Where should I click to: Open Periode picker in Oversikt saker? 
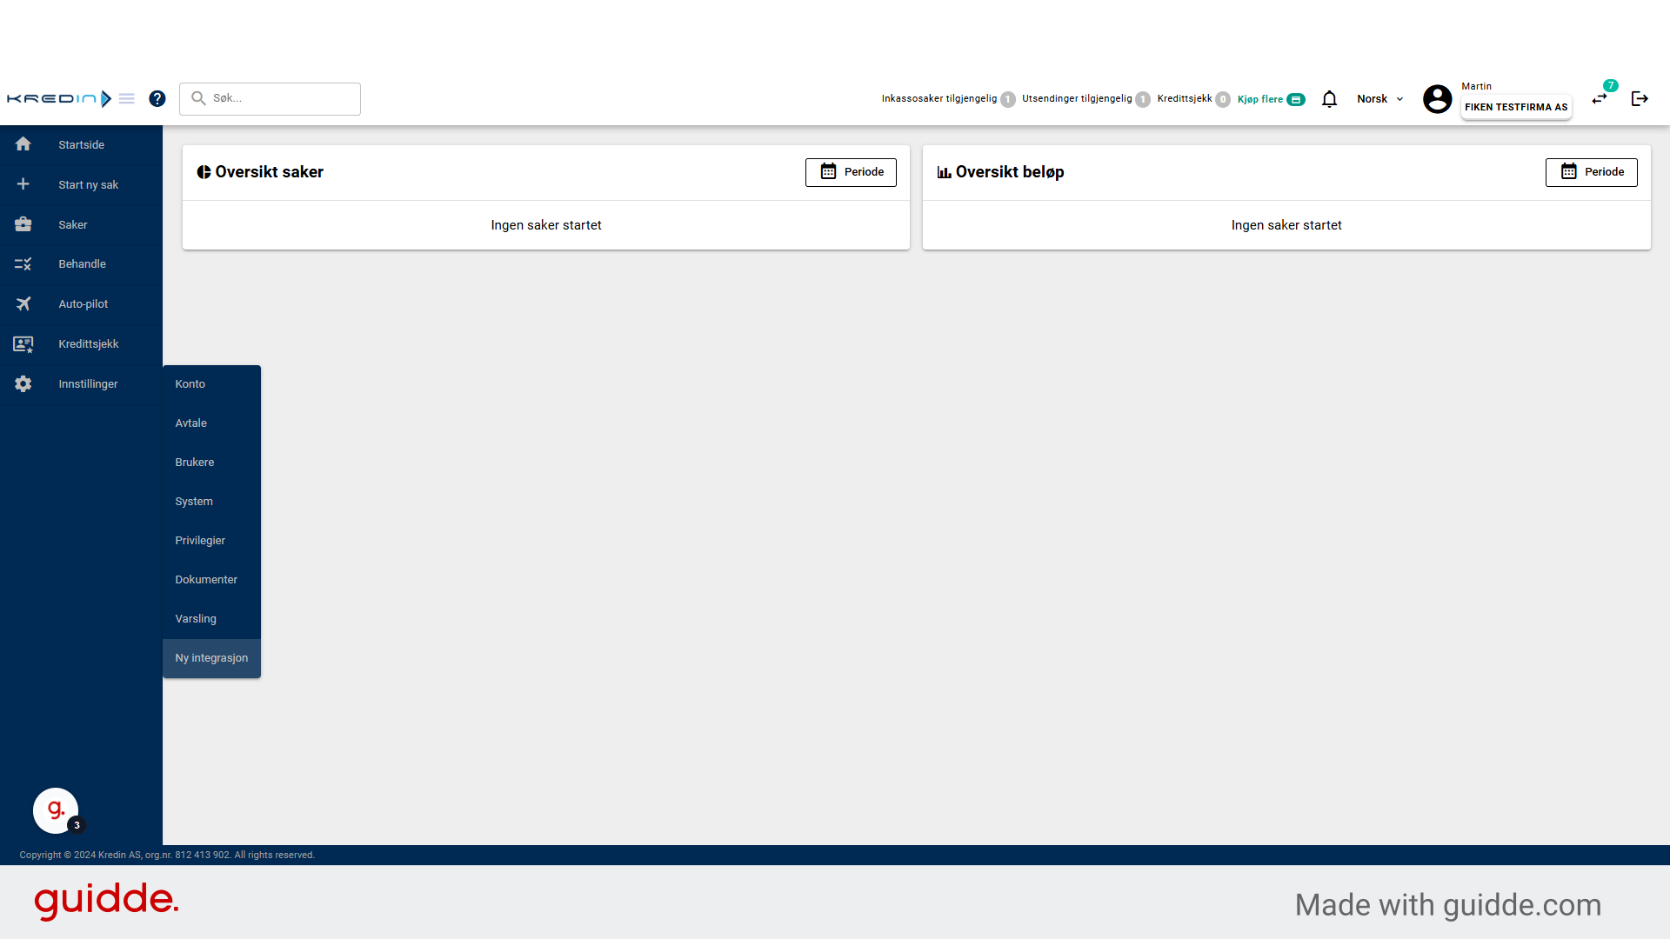tap(851, 172)
